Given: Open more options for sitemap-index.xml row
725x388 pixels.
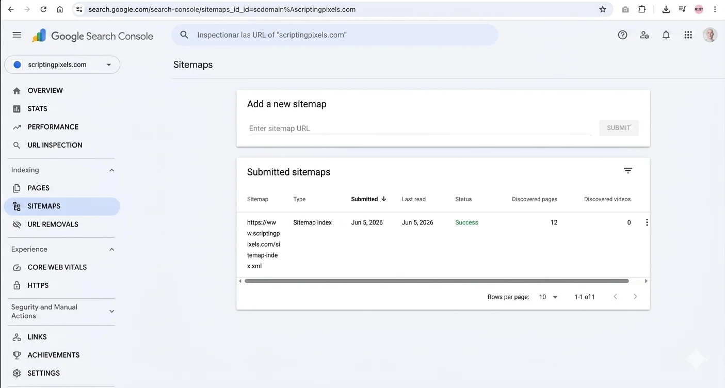Looking at the screenshot, I should [647, 222].
